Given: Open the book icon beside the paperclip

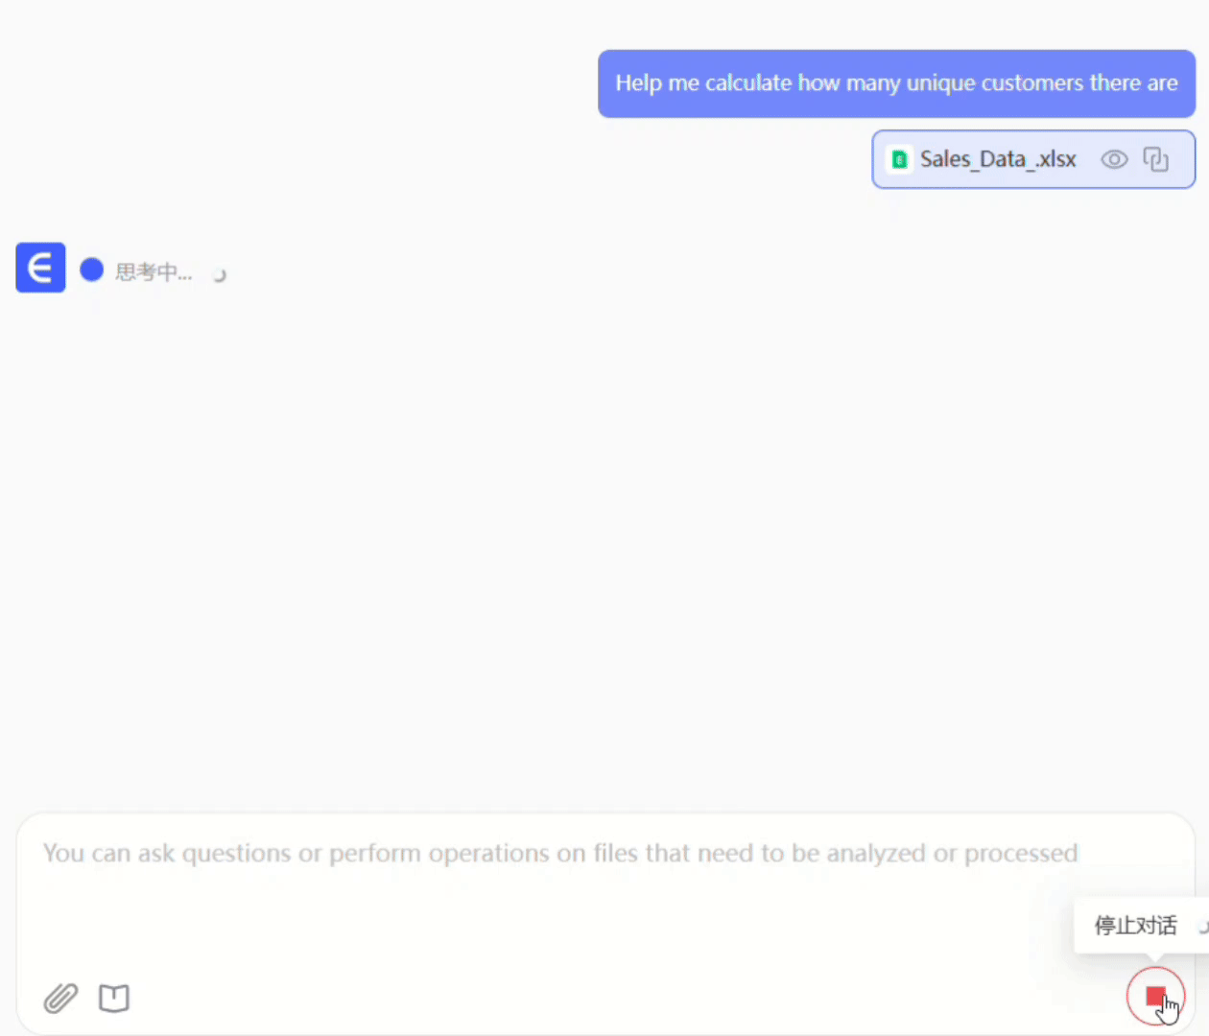Looking at the screenshot, I should pyautogui.click(x=114, y=999).
